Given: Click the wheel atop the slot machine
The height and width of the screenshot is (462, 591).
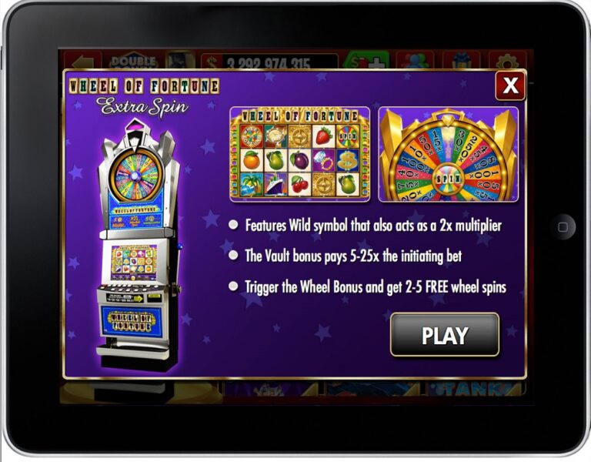Looking at the screenshot, I should tap(136, 176).
